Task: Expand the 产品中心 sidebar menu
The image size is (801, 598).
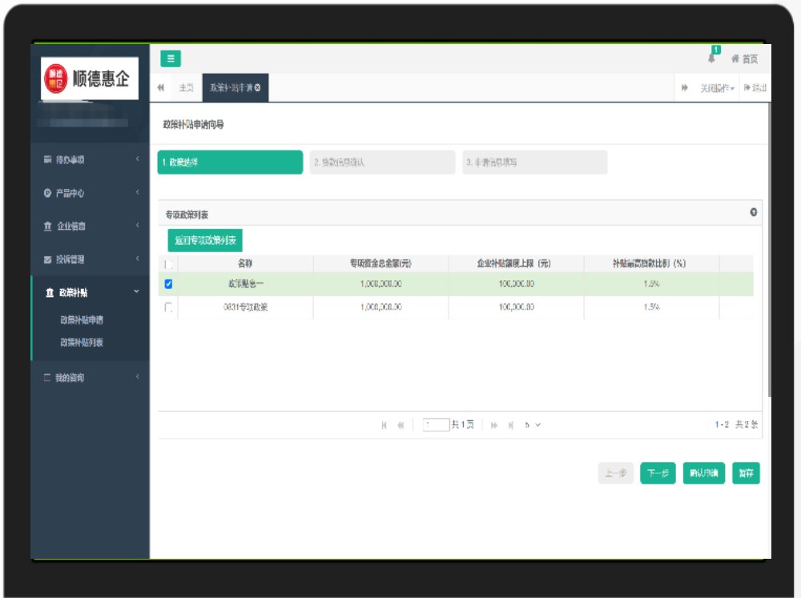Action: (88, 193)
